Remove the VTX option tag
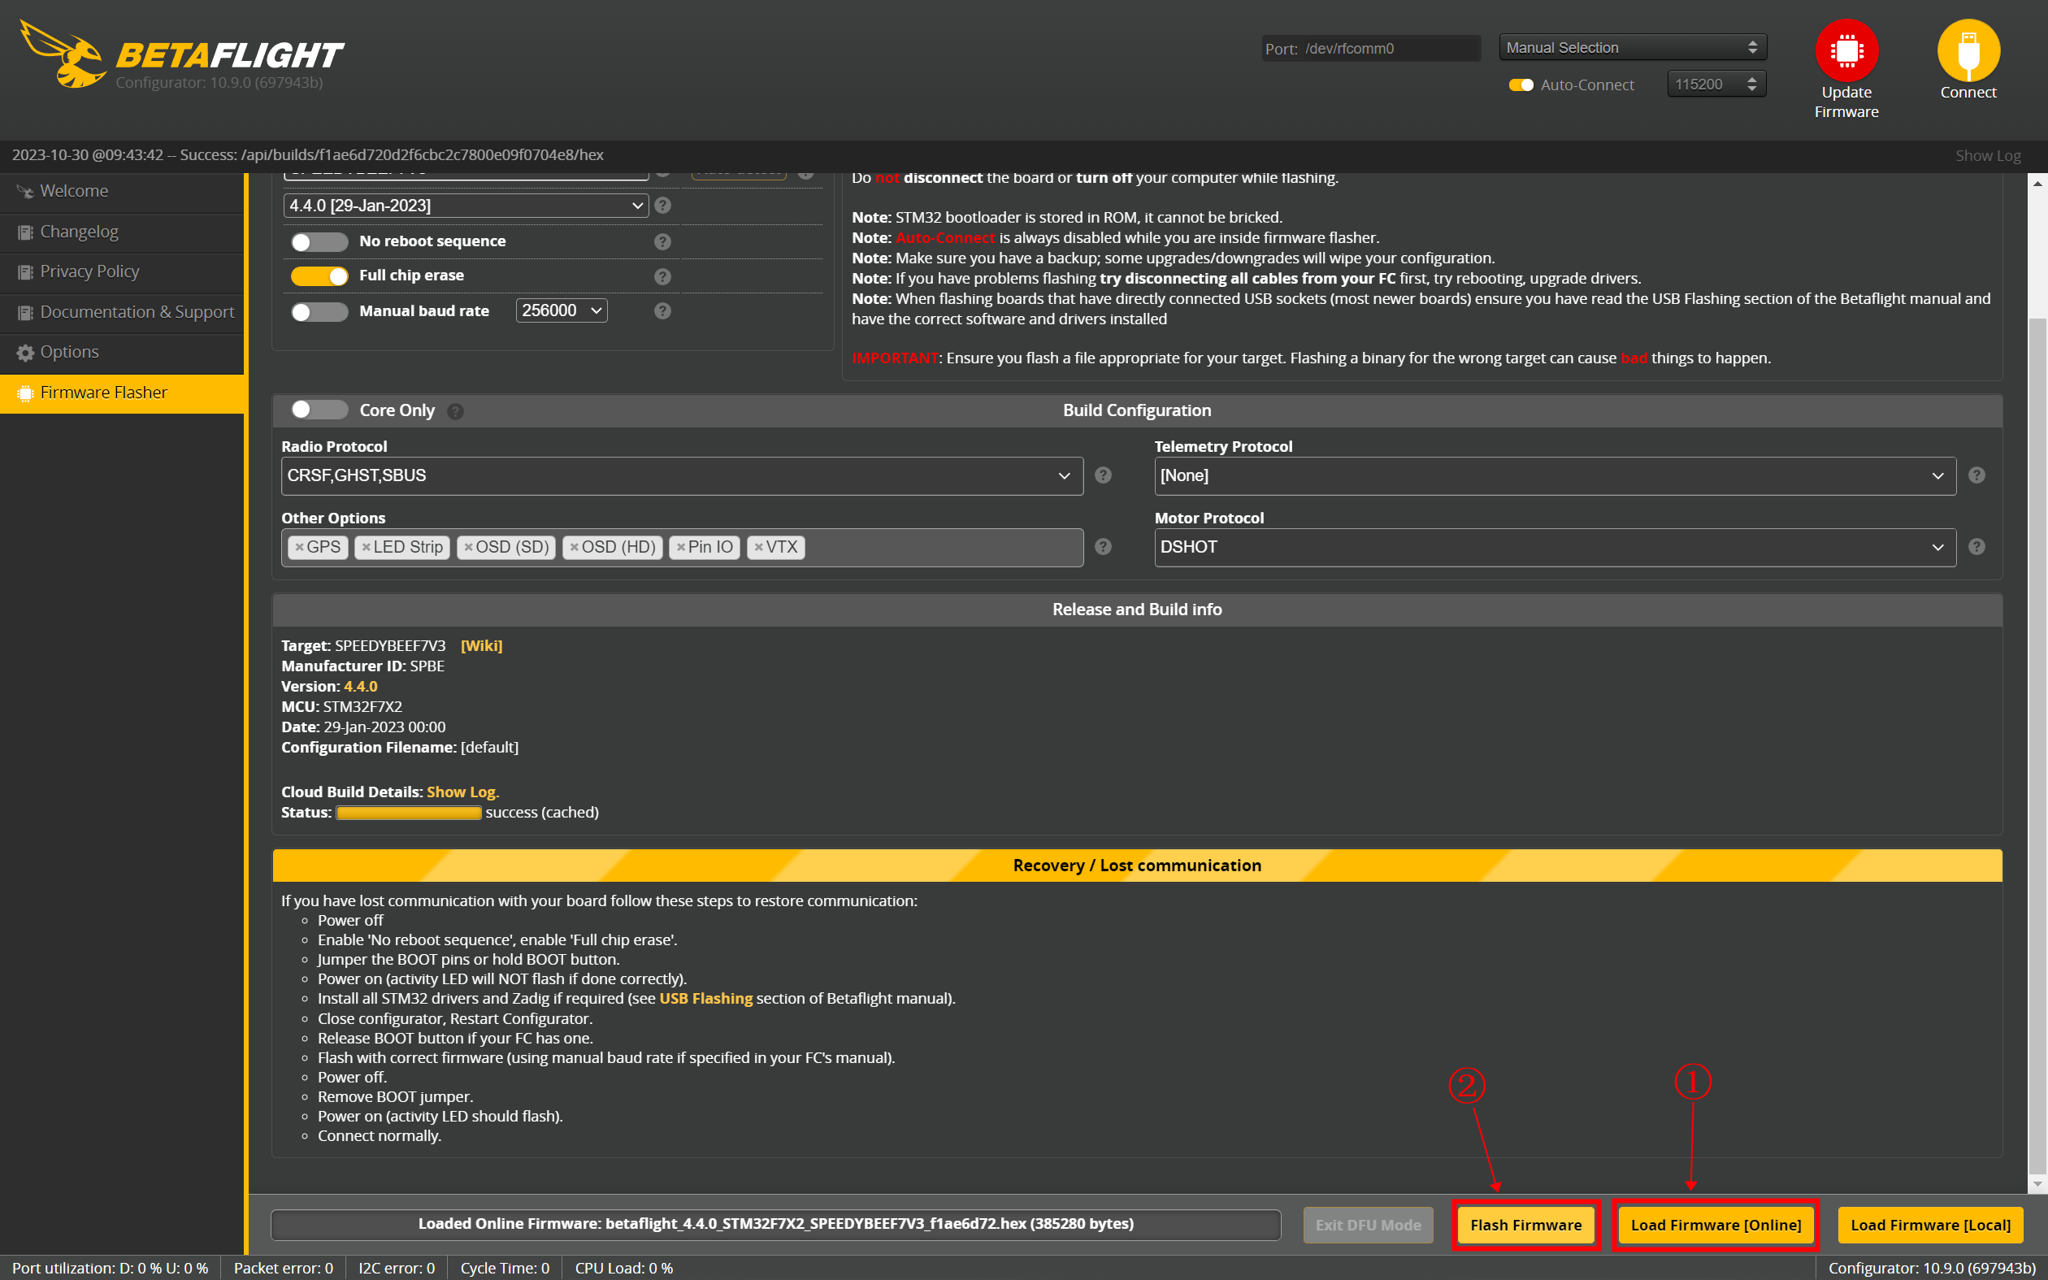This screenshot has height=1280, width=2048. (758, 547)
